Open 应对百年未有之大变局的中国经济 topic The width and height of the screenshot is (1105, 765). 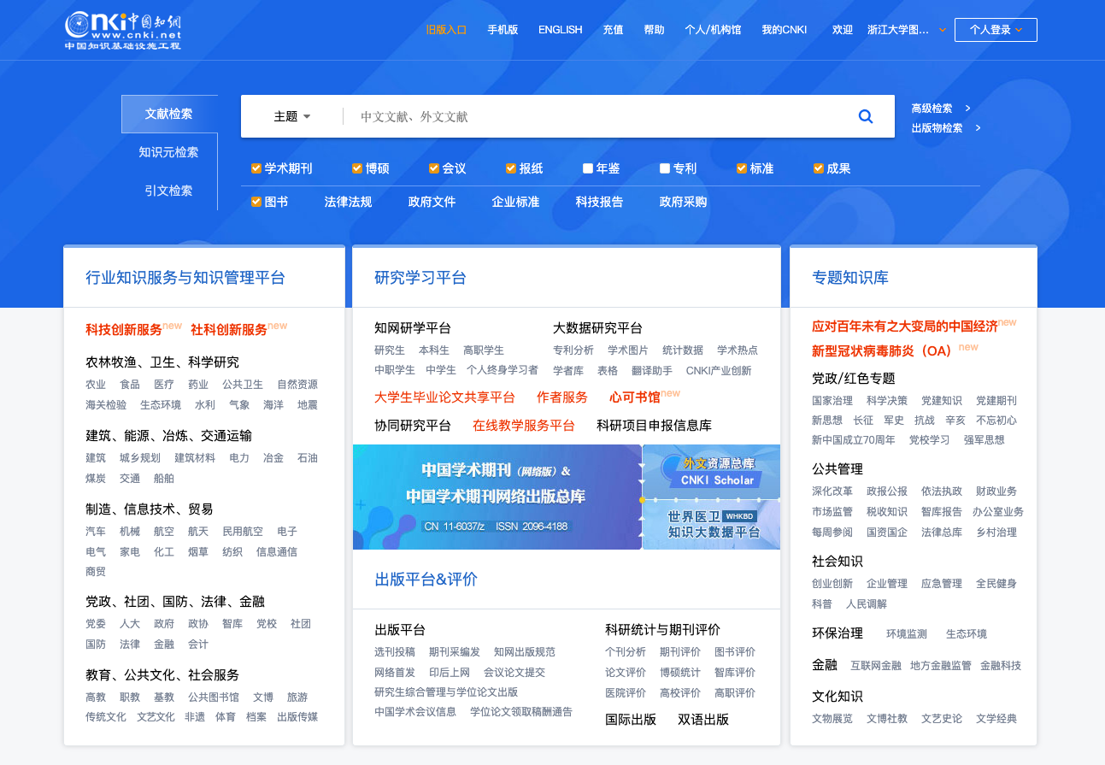pyautogui.click(x=905, y=327)
